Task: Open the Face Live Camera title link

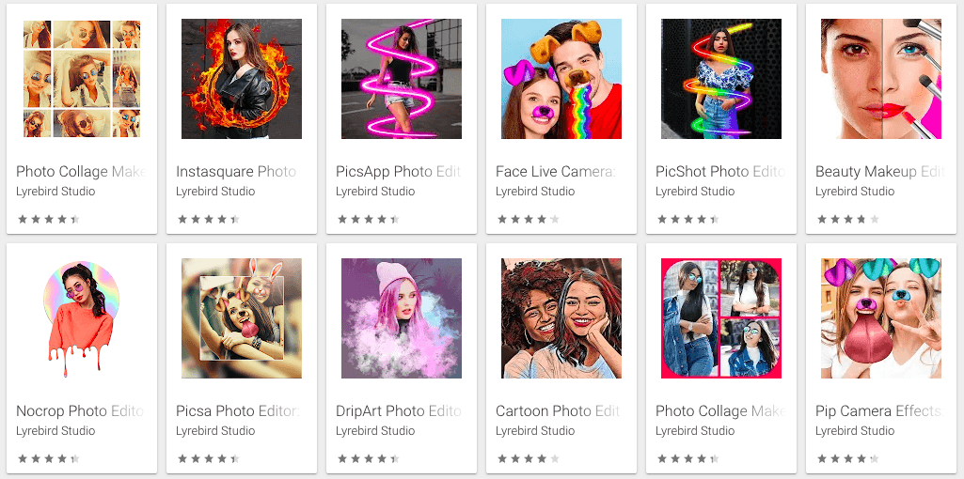Action: point(556,172)
